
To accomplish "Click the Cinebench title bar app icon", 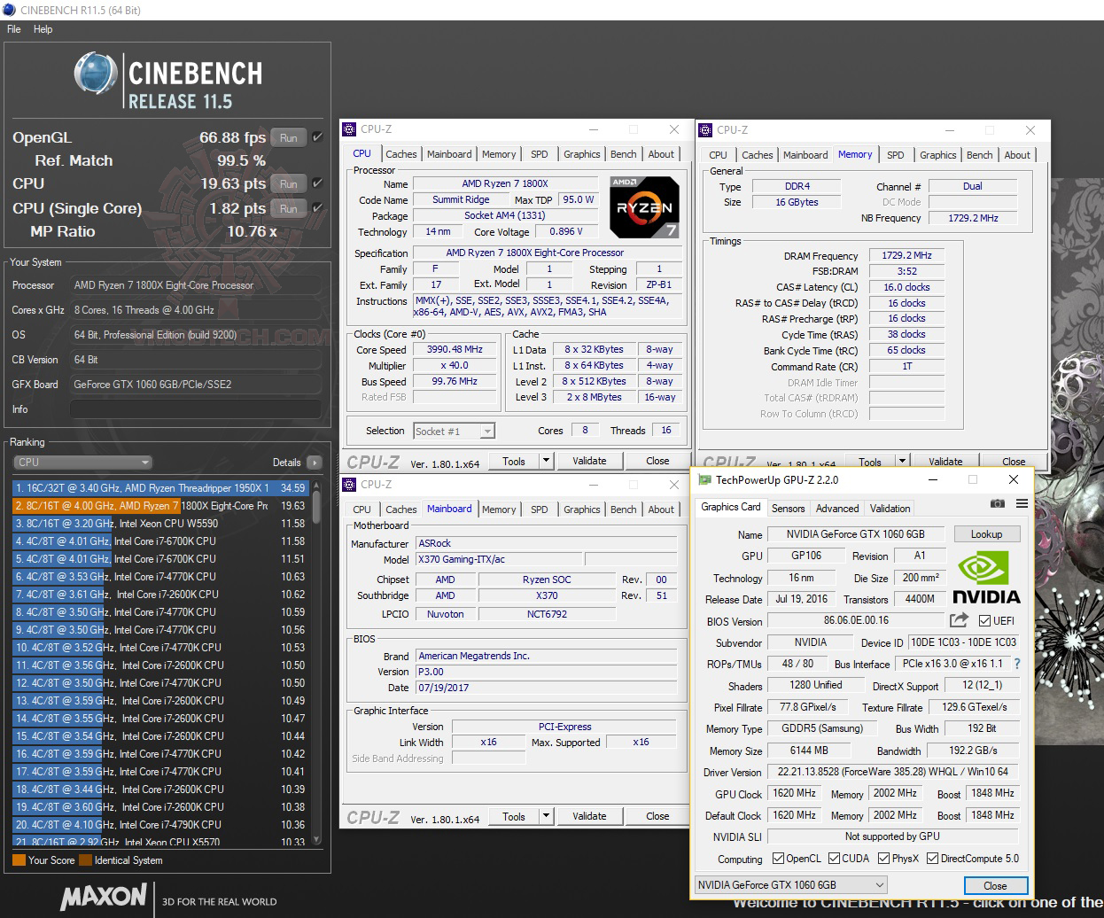I will pos(10,10).
